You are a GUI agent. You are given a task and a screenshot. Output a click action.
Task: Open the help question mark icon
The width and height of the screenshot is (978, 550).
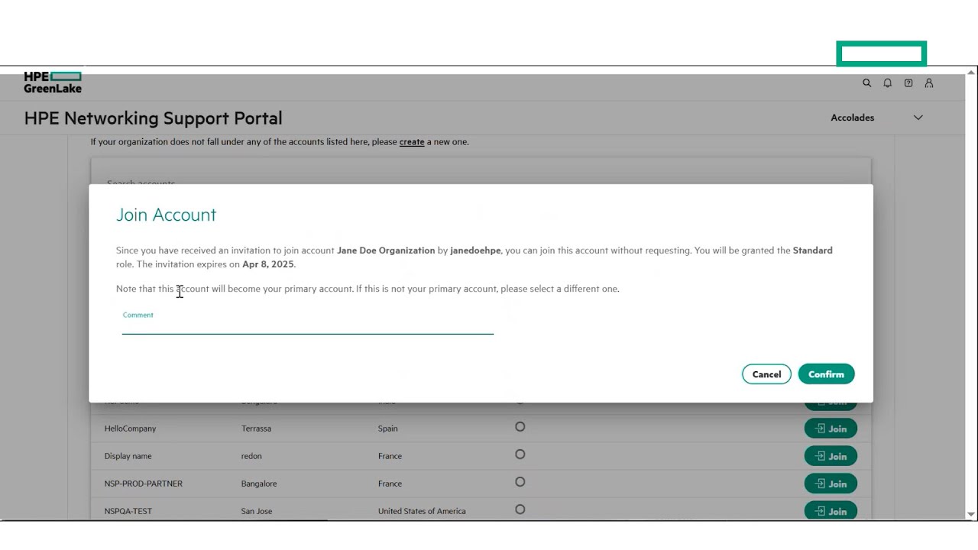(908, 83)
